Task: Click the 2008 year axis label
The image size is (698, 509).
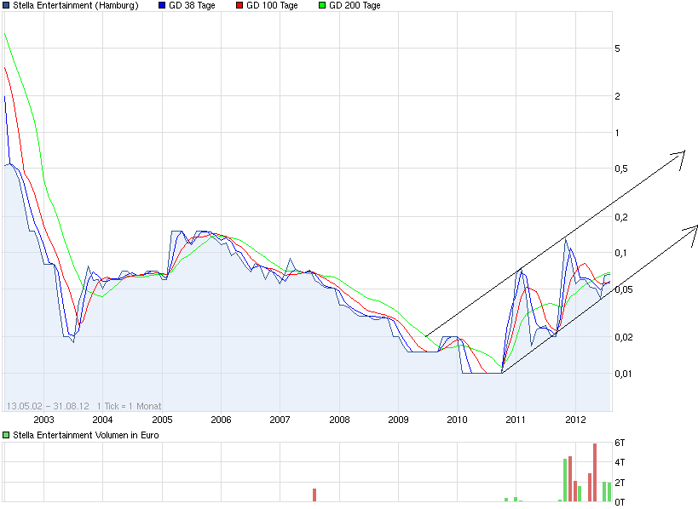Action: tap(339, 419)
